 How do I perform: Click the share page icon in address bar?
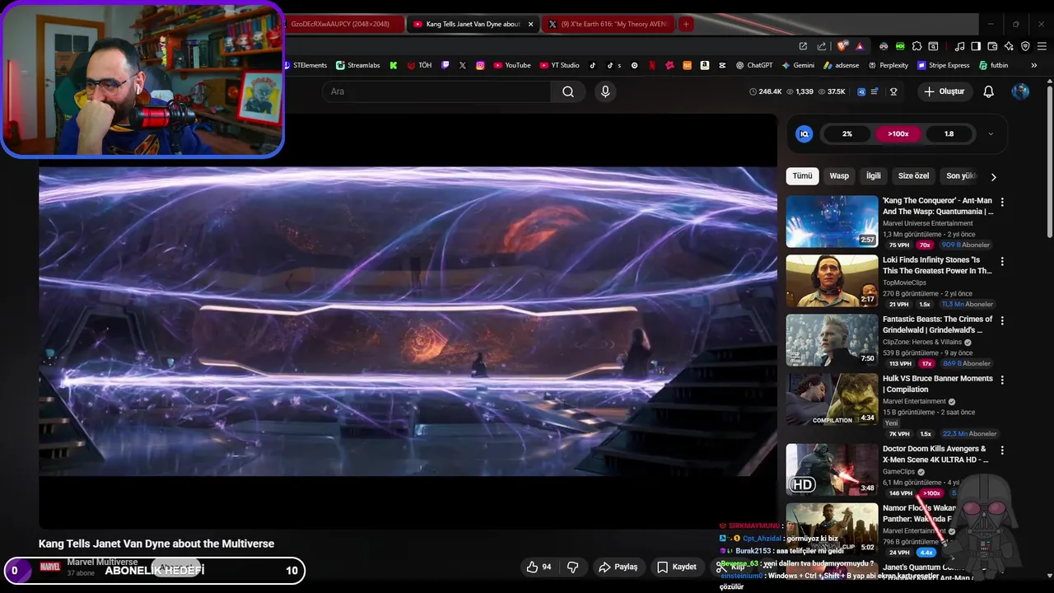tap(821, 46)
